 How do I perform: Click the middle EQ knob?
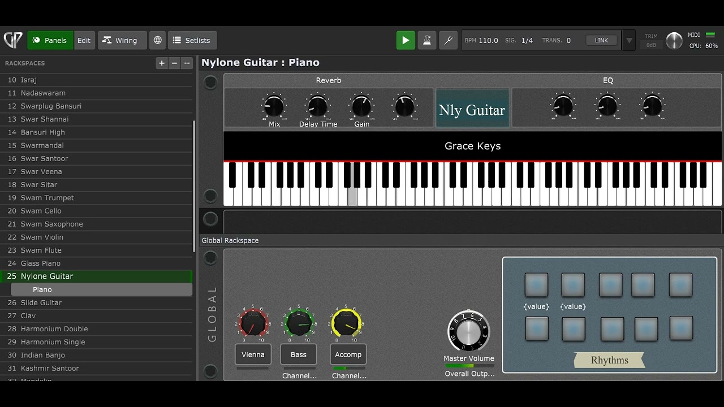pos(607,106)
